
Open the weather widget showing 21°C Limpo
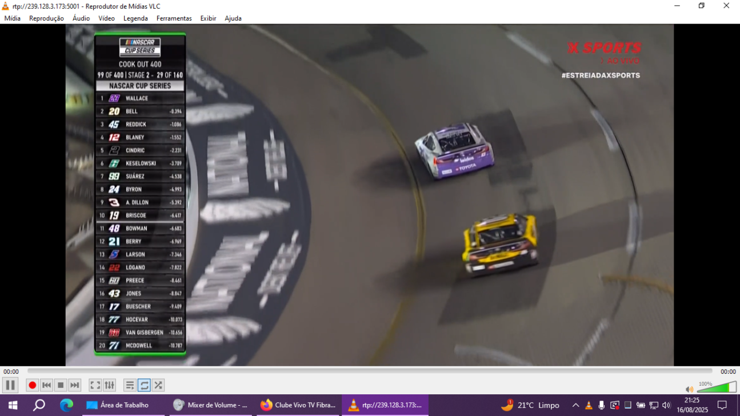530,405
